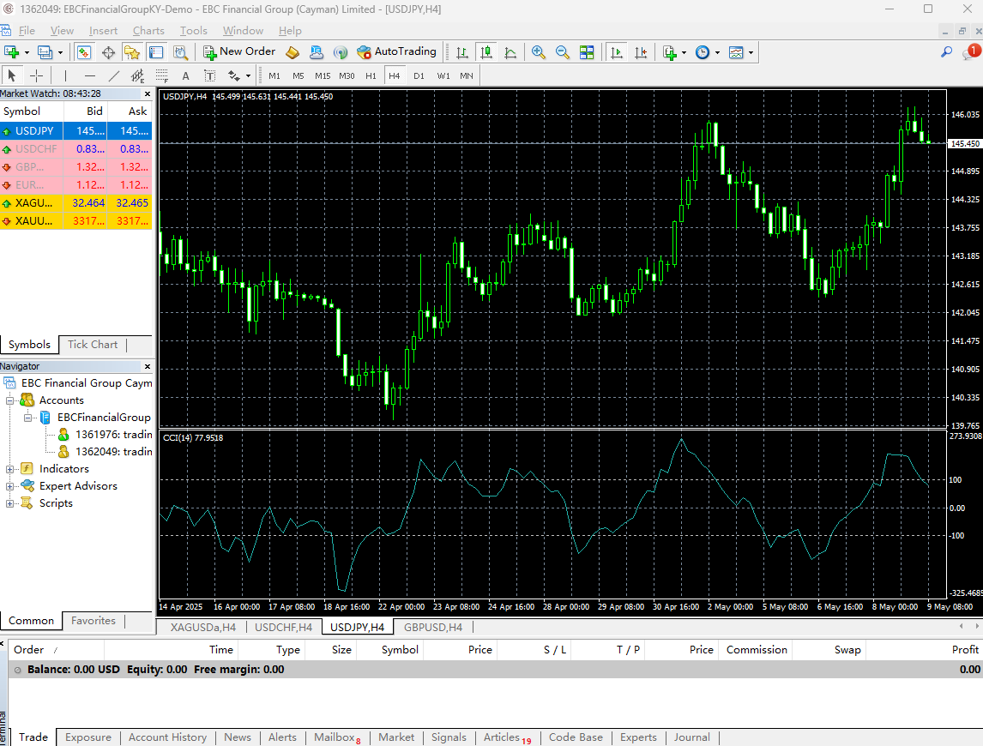Open the Data Window crosshair-target icon

[108, 52]
